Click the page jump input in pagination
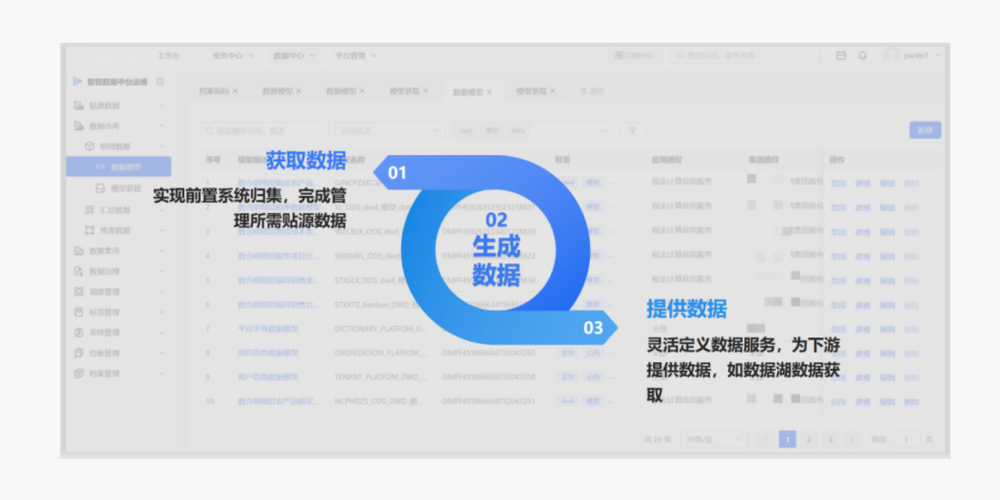The height and width of the screenshot is (500, 1000). (x=906, y=439)
